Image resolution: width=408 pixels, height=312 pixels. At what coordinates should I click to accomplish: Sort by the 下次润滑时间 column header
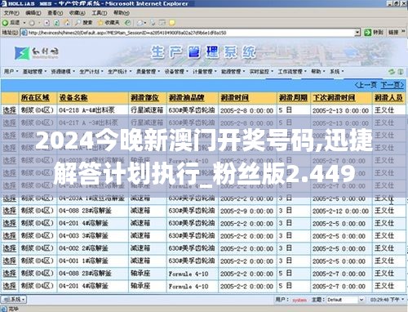334,98
